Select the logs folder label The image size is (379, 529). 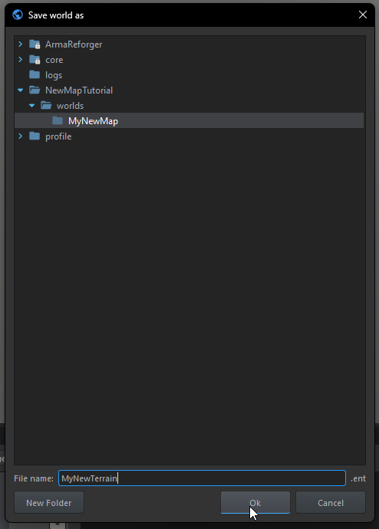[54, 75]
